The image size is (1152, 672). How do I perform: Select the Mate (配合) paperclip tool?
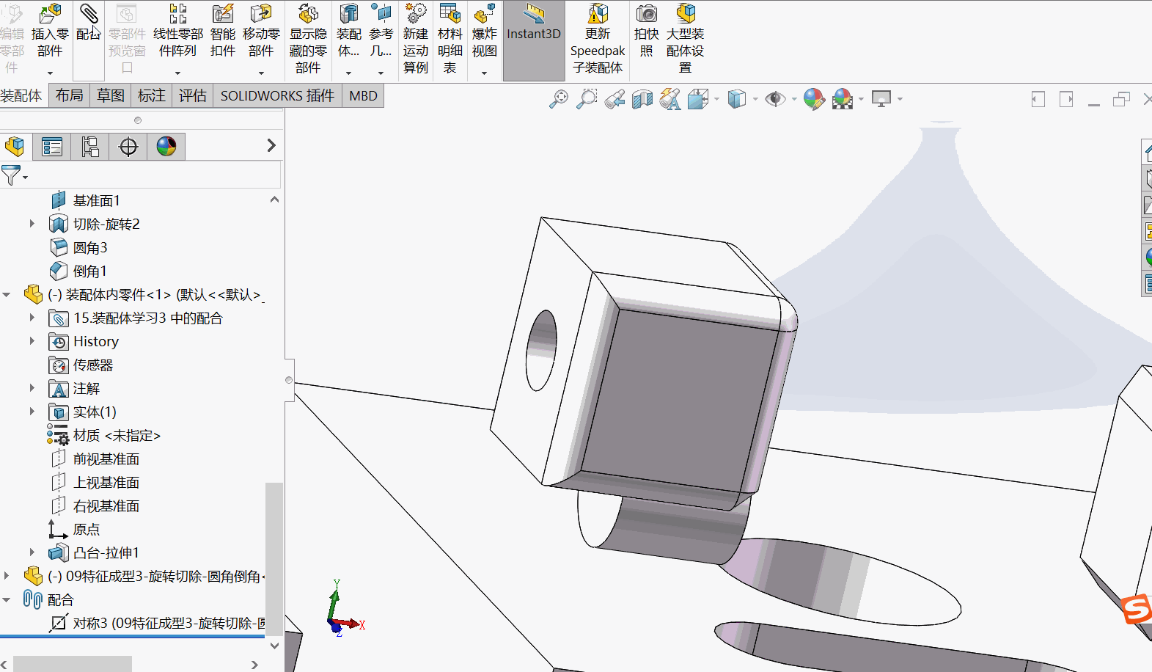click(89, 14)
